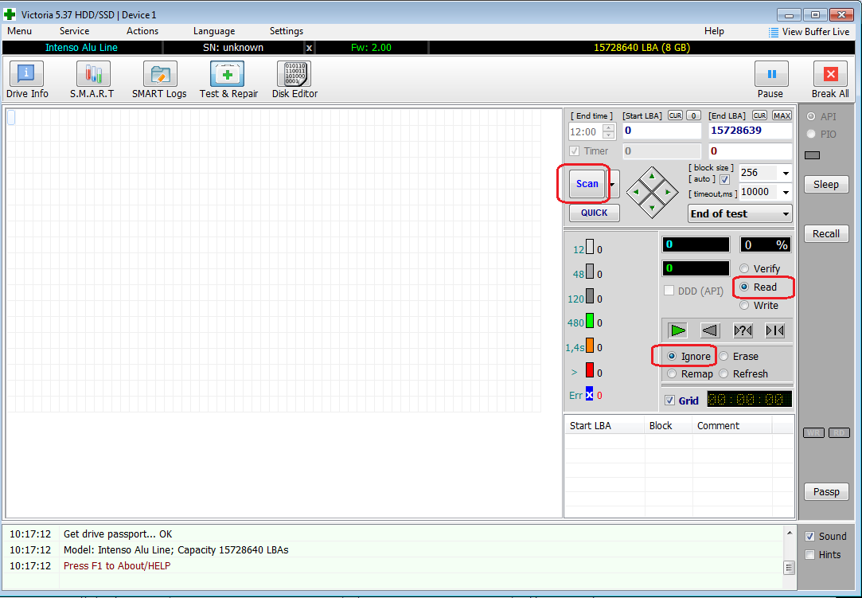Expand the block size dropdown
The image size is (862, 598).
click(786, 174)
